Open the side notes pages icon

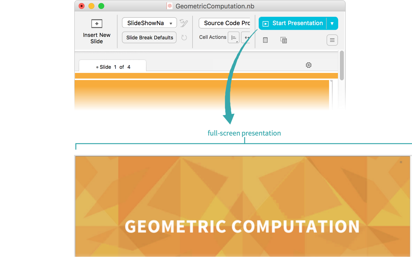[x=283, y=40]
